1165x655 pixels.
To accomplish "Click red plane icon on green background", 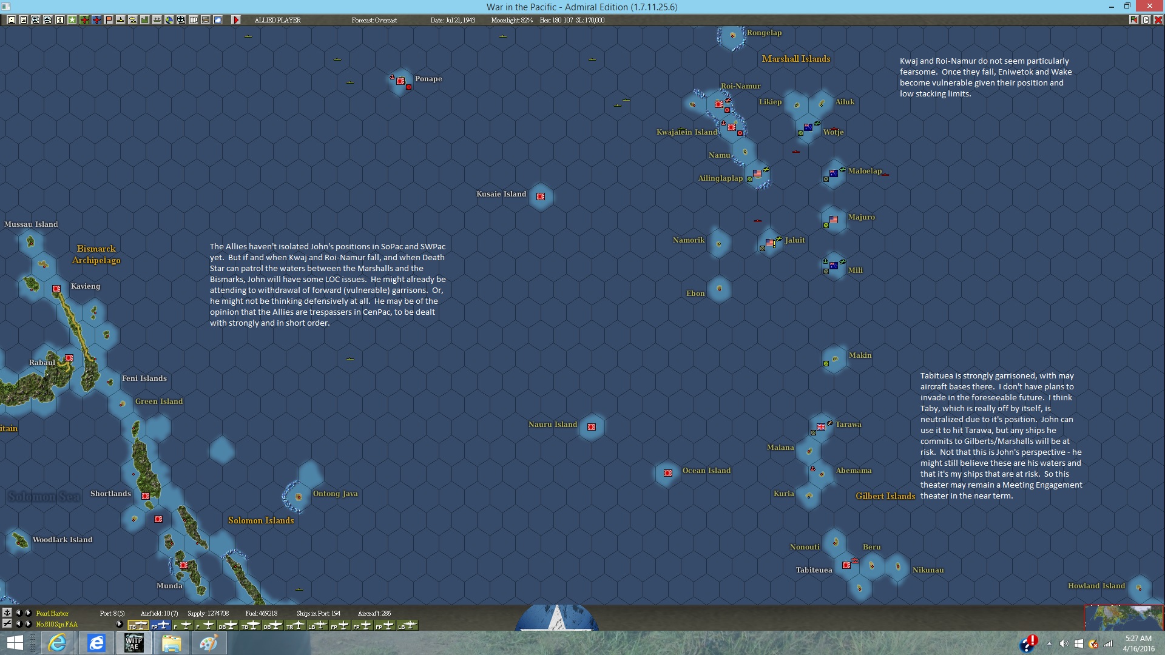I will pyautogui.click(x=84, y=20).
